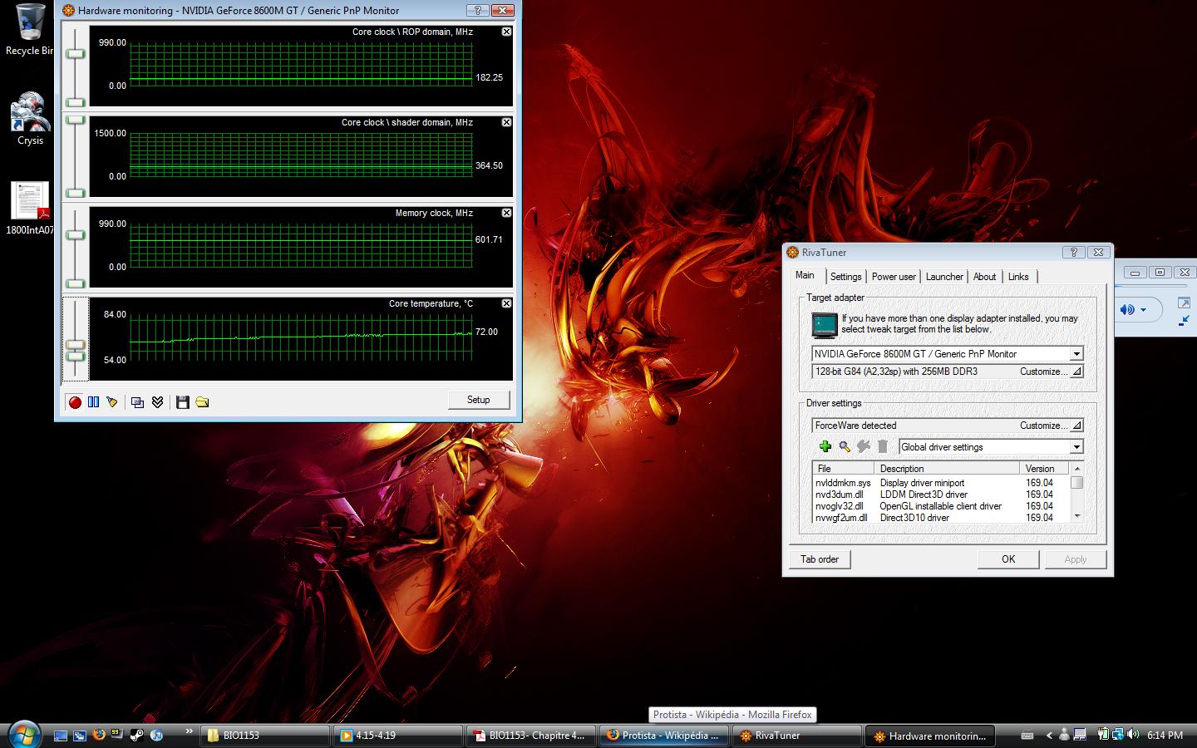Select the nvlddmkm.sys driver row

(941, 483)
